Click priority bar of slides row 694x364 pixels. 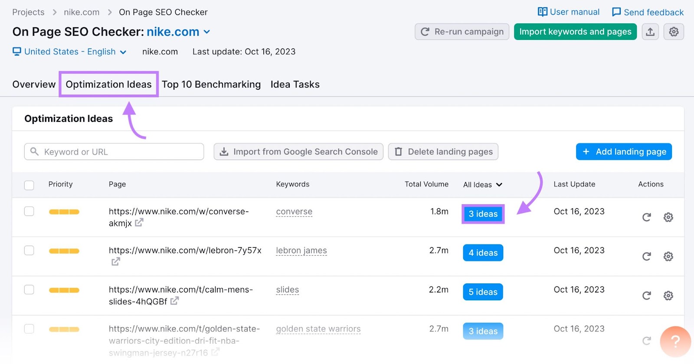64,290
